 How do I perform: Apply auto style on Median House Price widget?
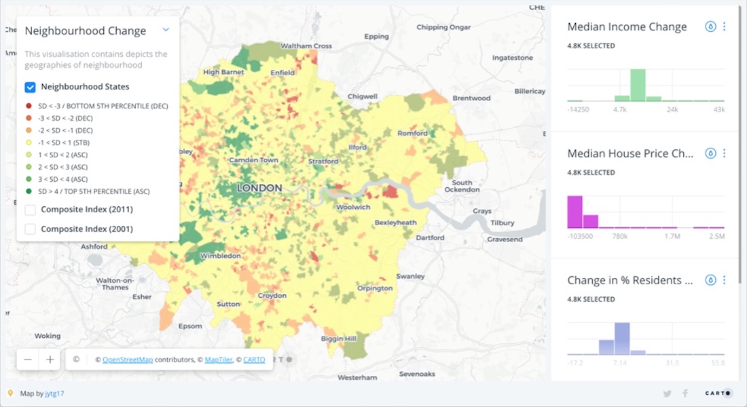pyautogui.click(x=710, y=153)
